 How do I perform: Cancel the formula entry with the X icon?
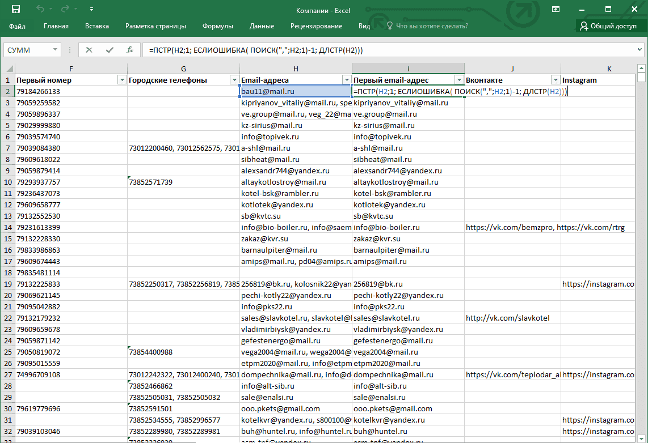[89, 50]
